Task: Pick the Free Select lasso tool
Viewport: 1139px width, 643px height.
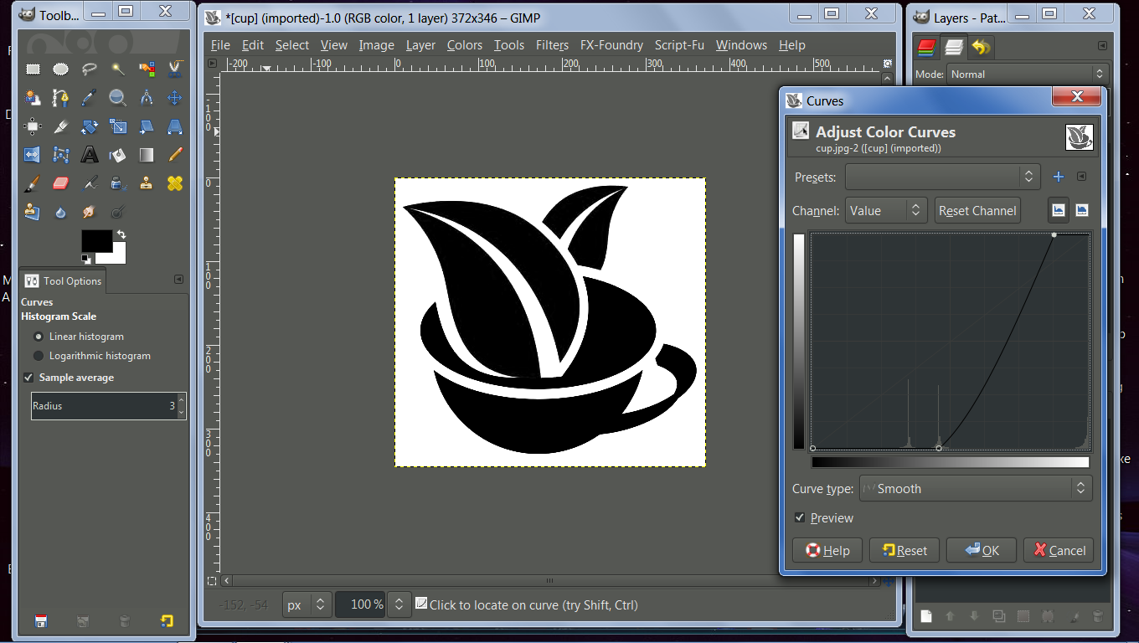Action: (x=90, y=69)
